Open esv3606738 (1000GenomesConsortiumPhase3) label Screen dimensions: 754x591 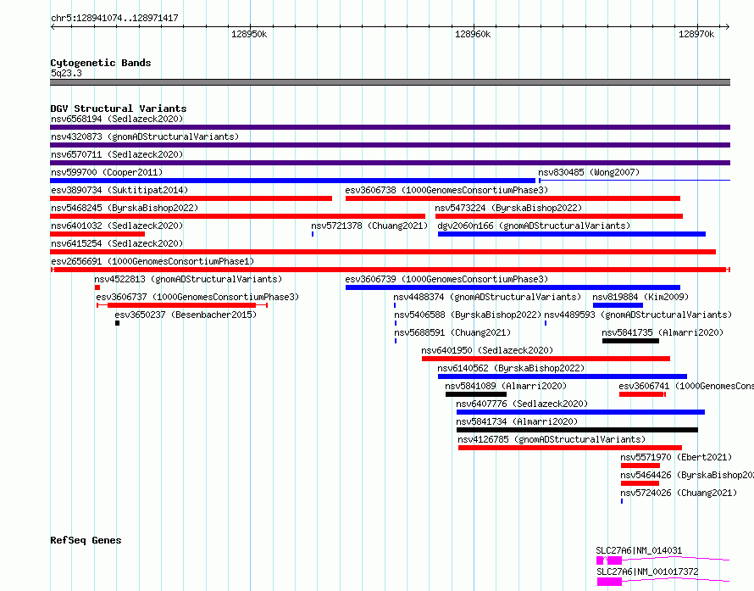pos(446,190)
